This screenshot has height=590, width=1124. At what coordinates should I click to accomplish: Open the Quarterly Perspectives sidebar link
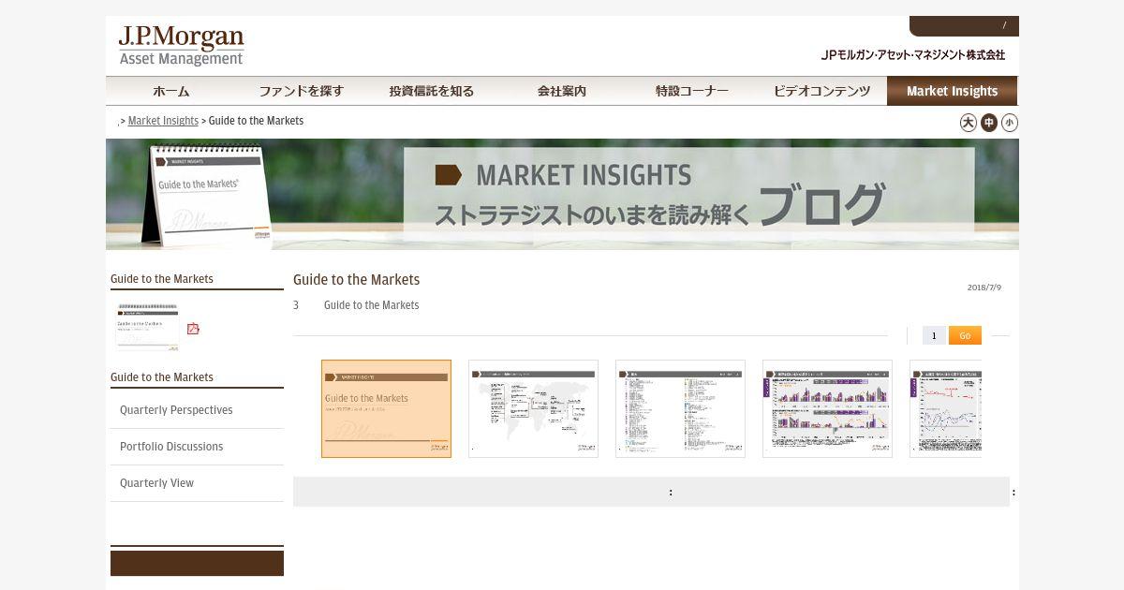176,410
